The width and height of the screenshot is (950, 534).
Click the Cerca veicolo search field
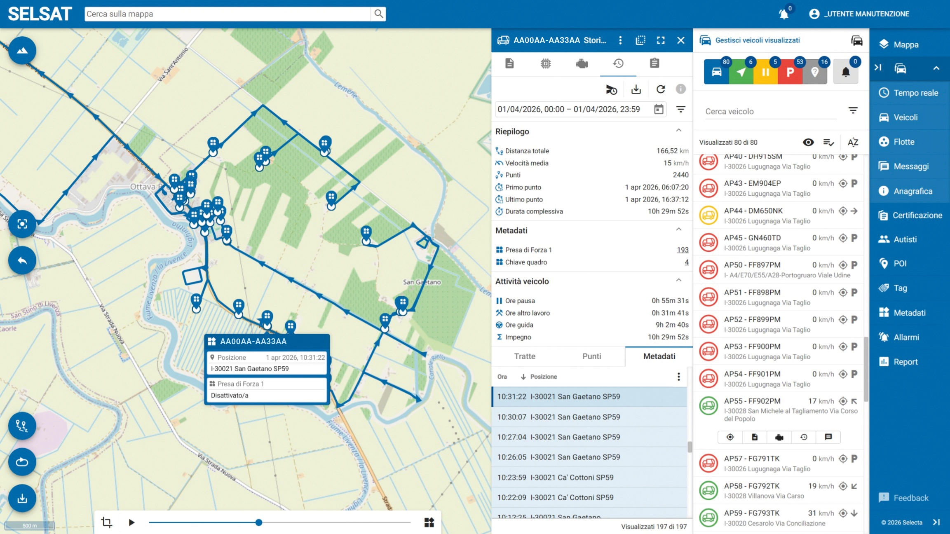[x=770, y=111]
